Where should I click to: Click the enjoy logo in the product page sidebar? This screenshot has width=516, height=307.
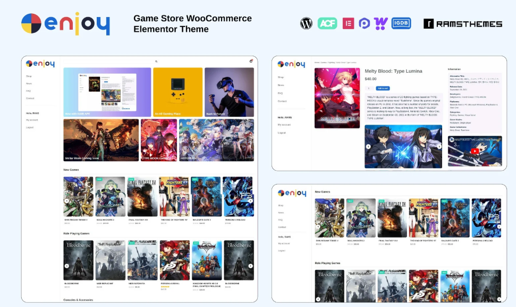pyautogui.click(x=291, y=64)
